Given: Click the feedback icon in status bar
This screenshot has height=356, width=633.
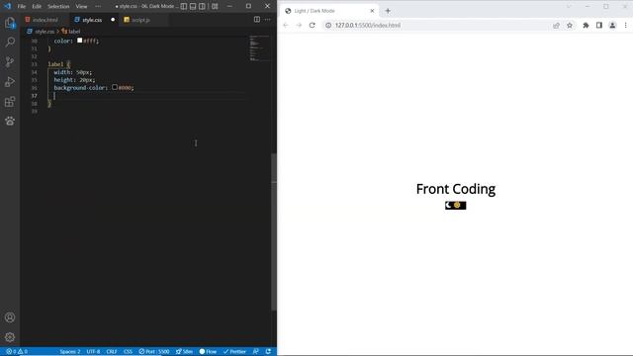Looking at the screenshot, I should 255,352.
